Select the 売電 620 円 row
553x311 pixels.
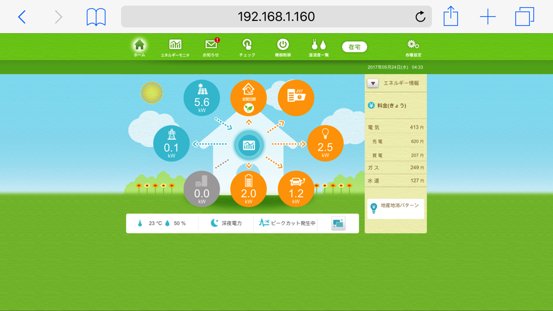point(396,141)
